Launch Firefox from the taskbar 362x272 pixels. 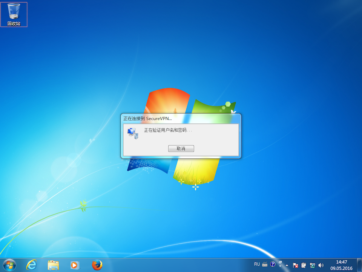click(x=97, y=265)
